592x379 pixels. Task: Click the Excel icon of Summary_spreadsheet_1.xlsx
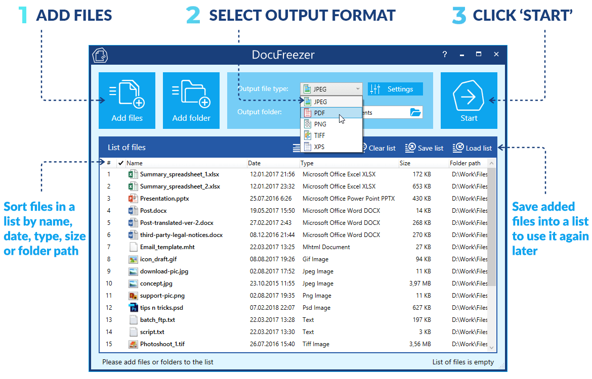pyautogui.click(x=133, y=174)
